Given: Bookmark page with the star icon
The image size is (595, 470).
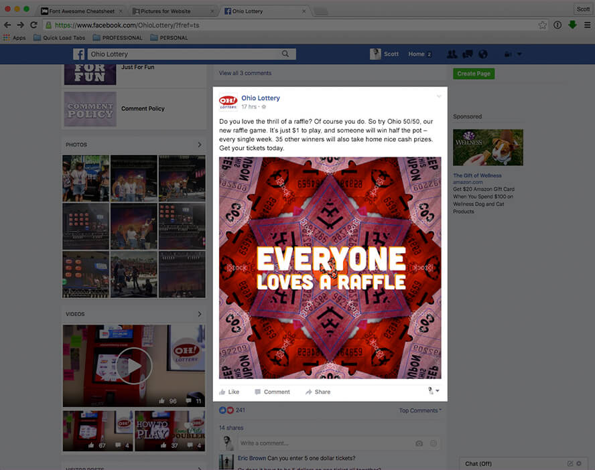Looking at the screenshot, I should pos(542,25).
